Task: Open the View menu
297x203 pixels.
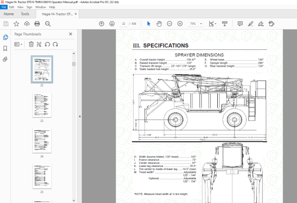Action: [20, 7]
